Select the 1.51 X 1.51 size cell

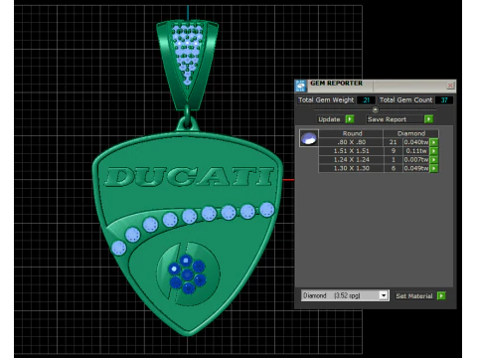[351, 151]
